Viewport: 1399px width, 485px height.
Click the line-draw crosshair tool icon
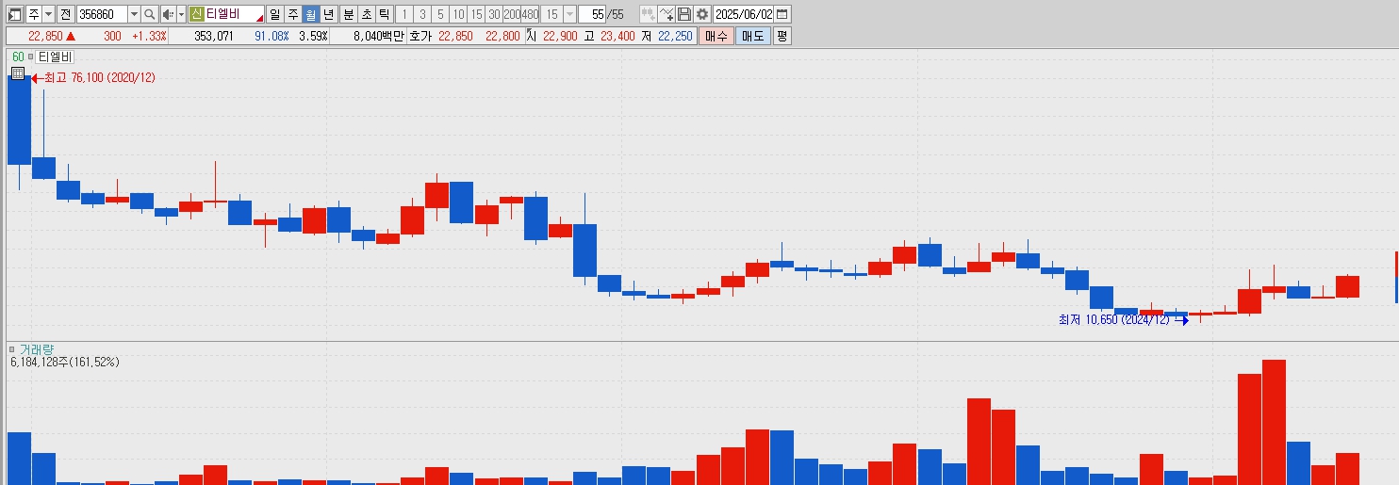tap(667, 14)
